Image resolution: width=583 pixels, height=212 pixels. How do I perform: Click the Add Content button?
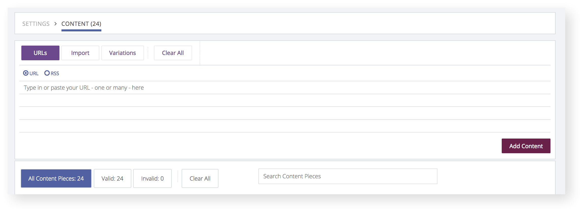[x=526, y=146]
